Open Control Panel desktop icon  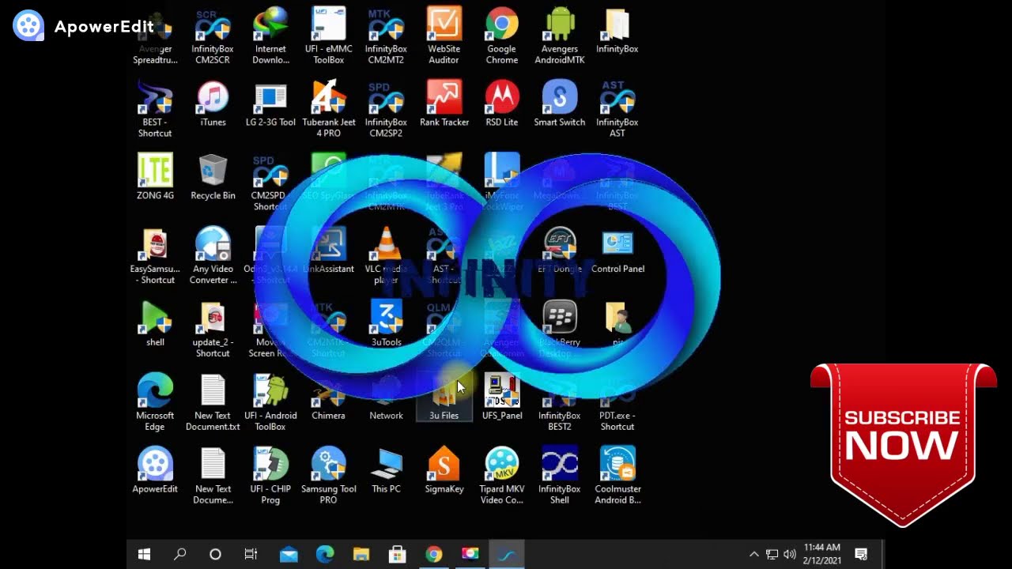(617, 251)
